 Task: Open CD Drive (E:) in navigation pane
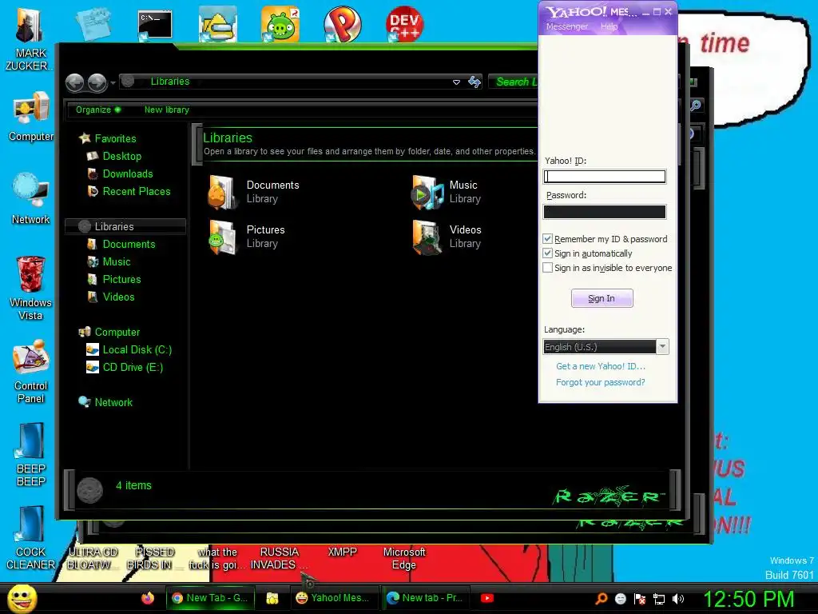tap(133, 368)
